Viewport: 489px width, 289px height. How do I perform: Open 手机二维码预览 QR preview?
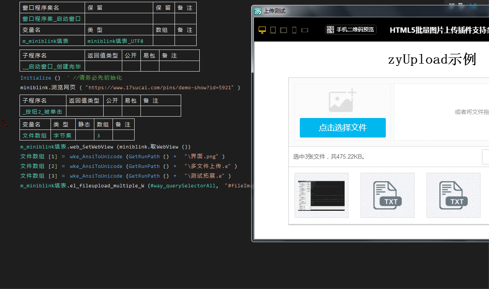pos(351,30)
